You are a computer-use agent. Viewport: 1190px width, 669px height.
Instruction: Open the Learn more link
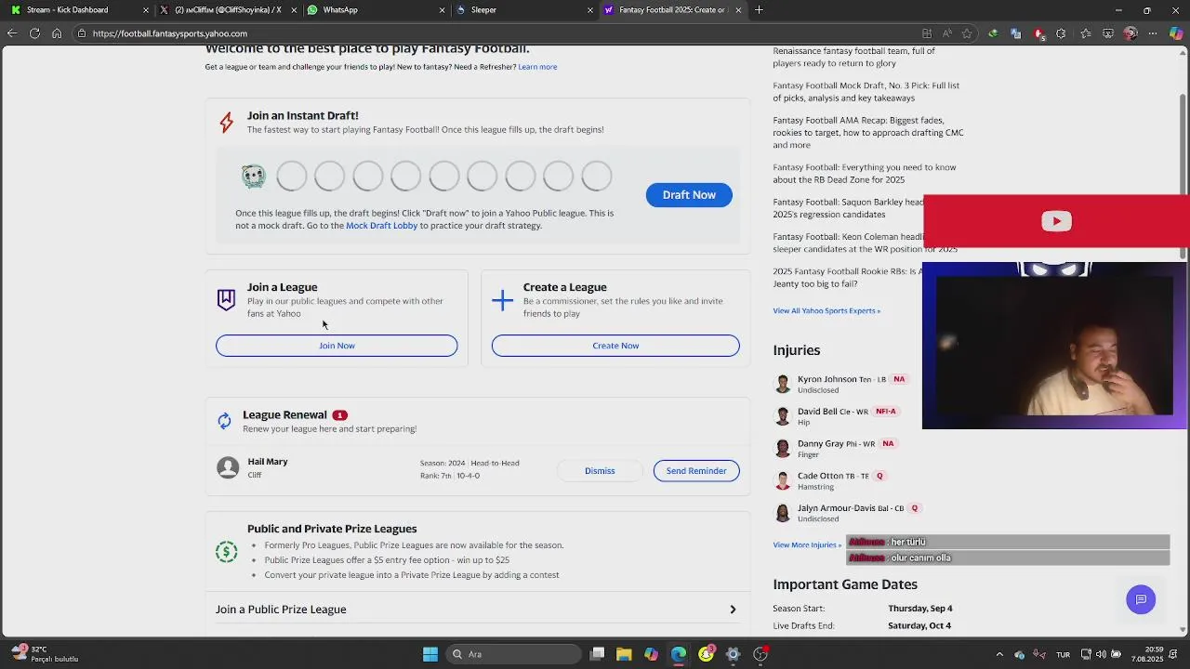[x=537, y=67]
